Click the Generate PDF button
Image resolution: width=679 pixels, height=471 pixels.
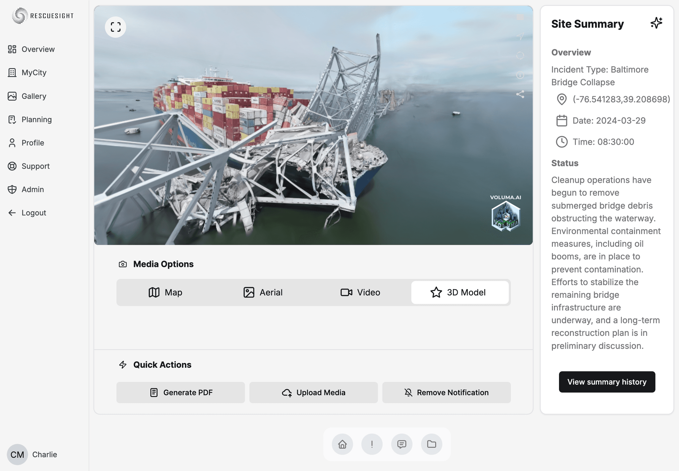[181, 392]
